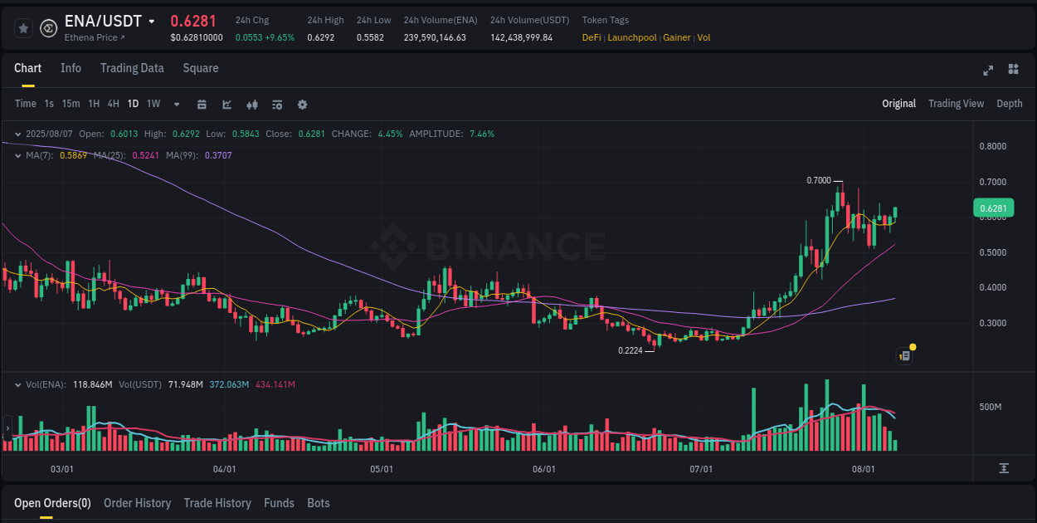The image size is (1037, 523).
Task: Toggle the OHLC info row collapse chevron
Action: 17,133
